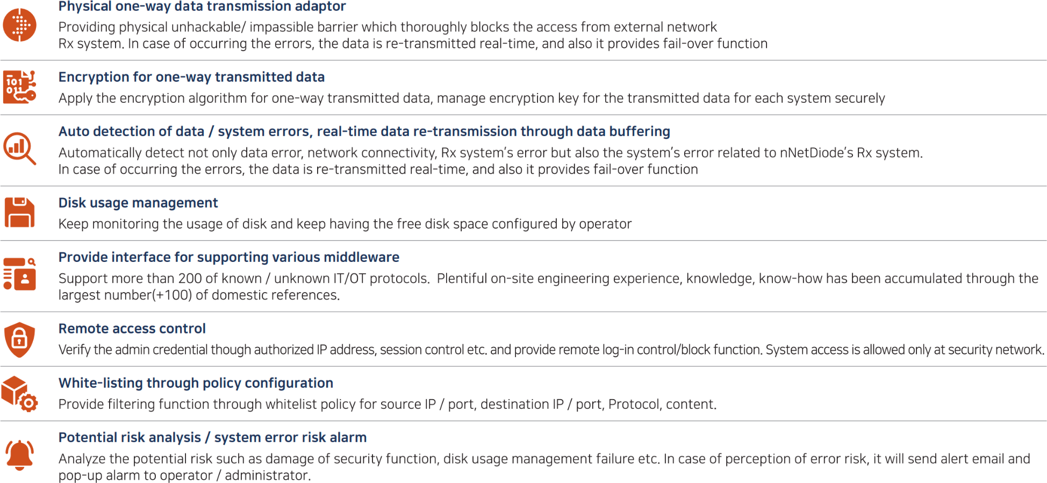Click the whitelist filtering function description
This screenshot has height=483, width=1047.
[x=388, y=404]
